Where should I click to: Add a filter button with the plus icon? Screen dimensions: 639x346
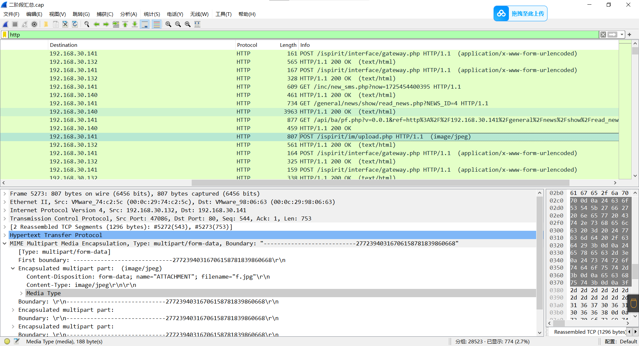point(629,35)
